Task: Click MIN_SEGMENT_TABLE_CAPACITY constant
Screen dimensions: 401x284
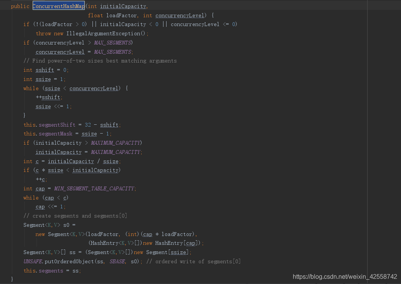Action: pos(94,188)
